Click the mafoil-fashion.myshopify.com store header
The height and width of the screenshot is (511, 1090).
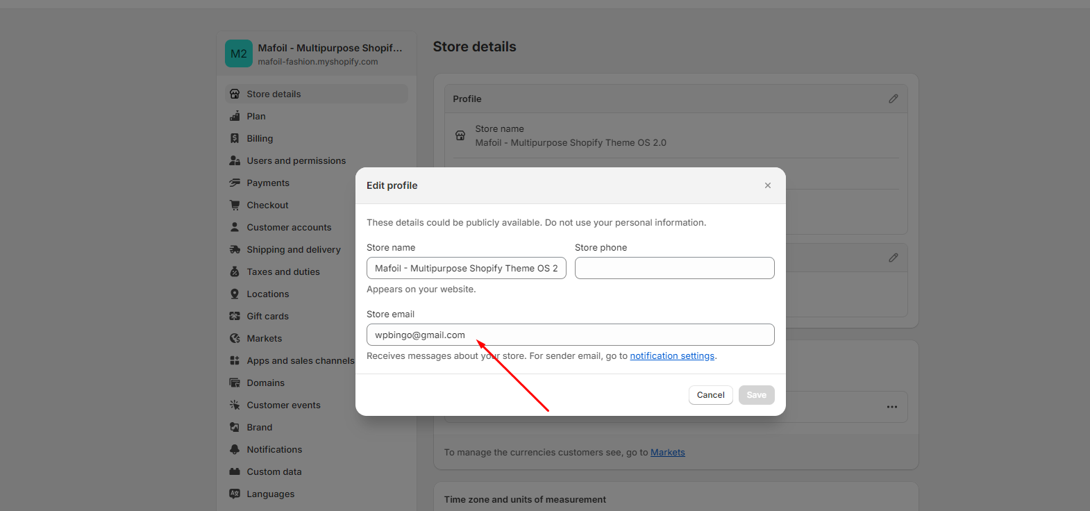(x=318, y=62)
